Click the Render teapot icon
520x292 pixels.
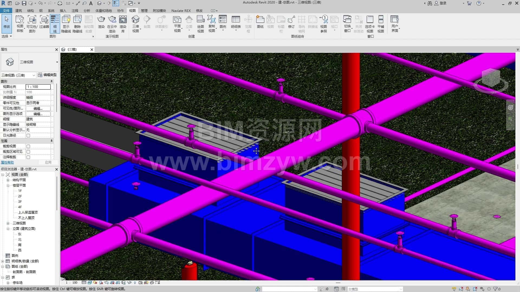tap(101, 22)
